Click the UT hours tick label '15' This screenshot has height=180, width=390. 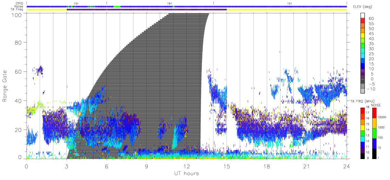227,166
